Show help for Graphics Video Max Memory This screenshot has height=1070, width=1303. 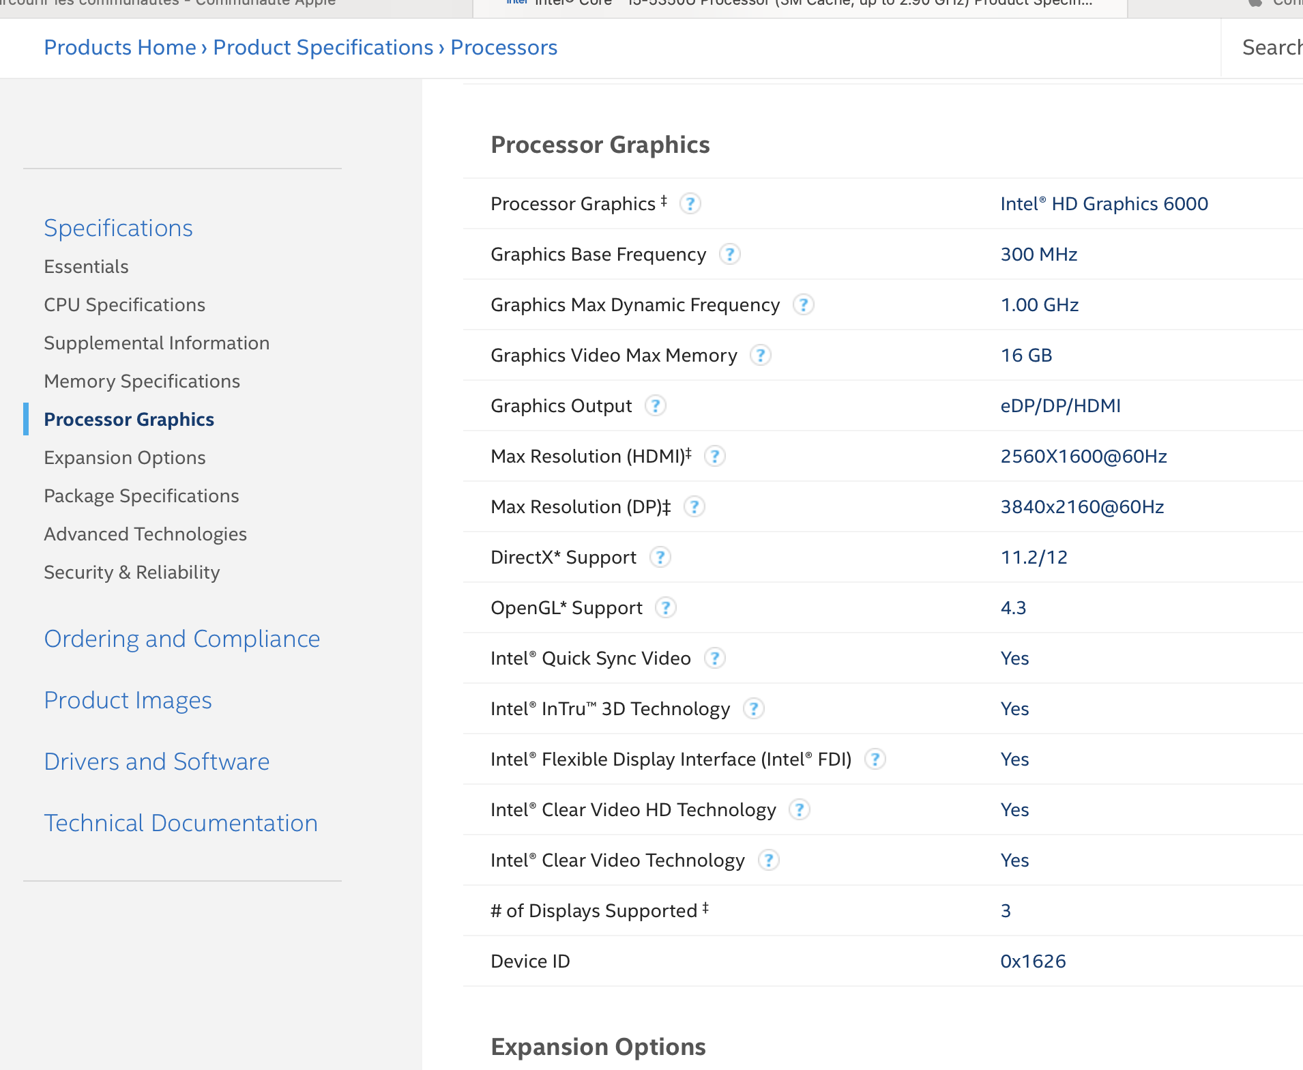pyautogui.click(x=760, y=356)
